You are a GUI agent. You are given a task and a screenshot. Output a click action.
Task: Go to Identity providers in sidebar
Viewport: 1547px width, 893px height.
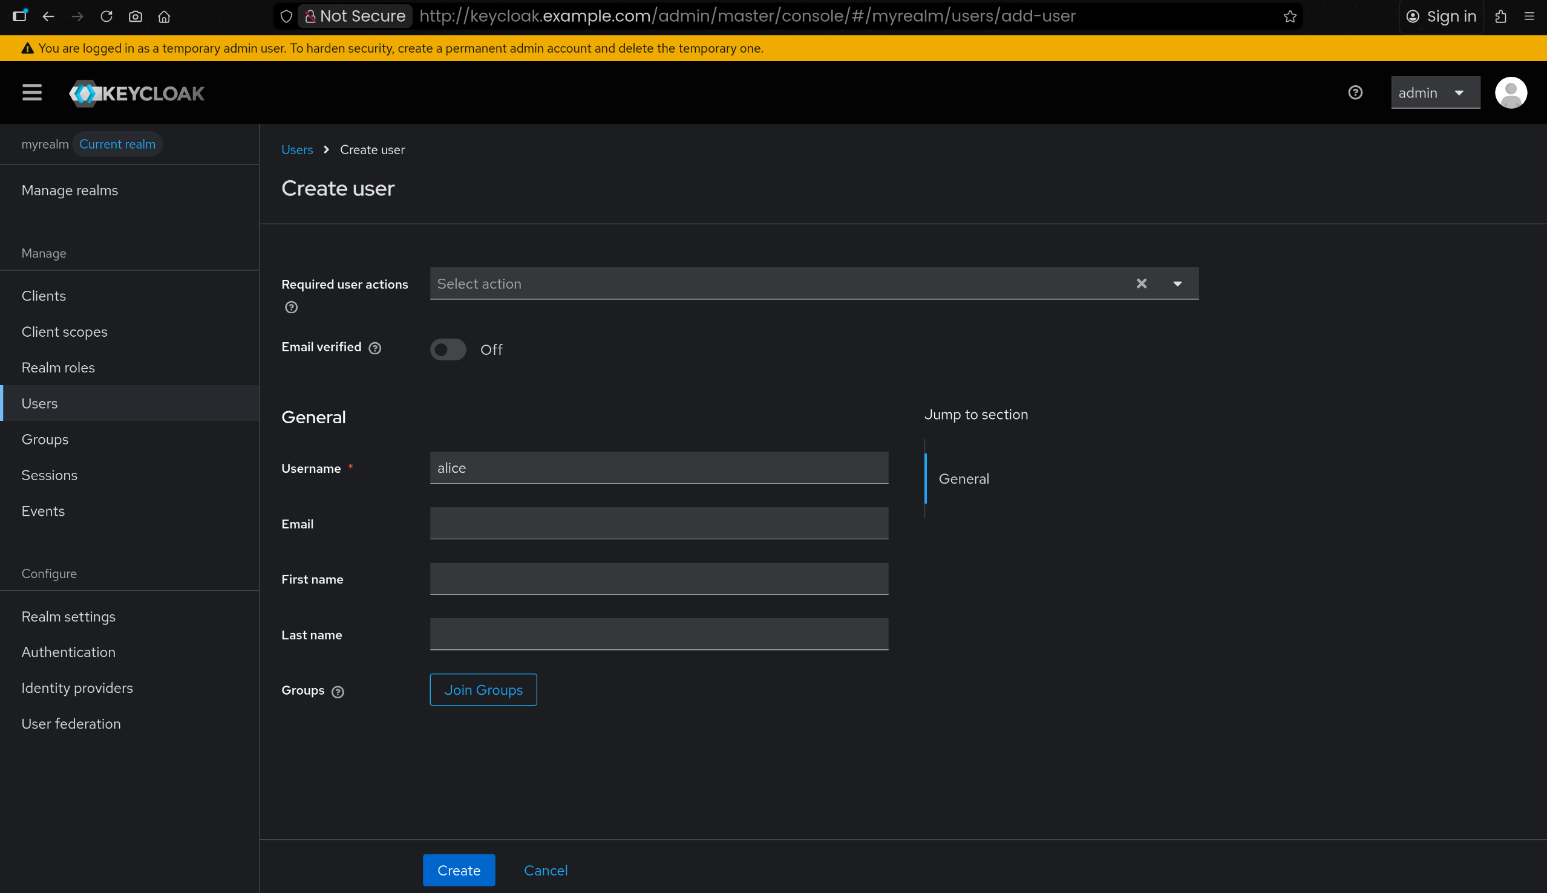coord(77,687)
